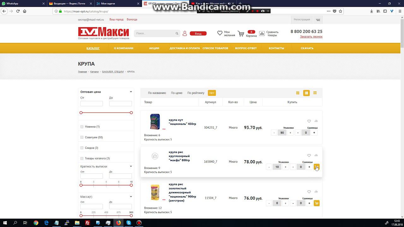
Task: Open Skype from the taskbar
Action: 129,223
